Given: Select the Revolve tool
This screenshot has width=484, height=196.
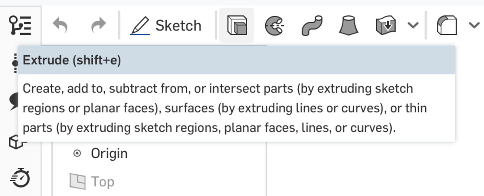Looking at the screenshot, I should (274, 25).
